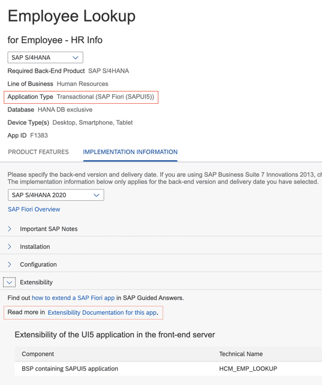Image resolution: width=322 pixels, height=385 pixels.
Task: Expand the Installation section chevron
Action: pos(10,246)
